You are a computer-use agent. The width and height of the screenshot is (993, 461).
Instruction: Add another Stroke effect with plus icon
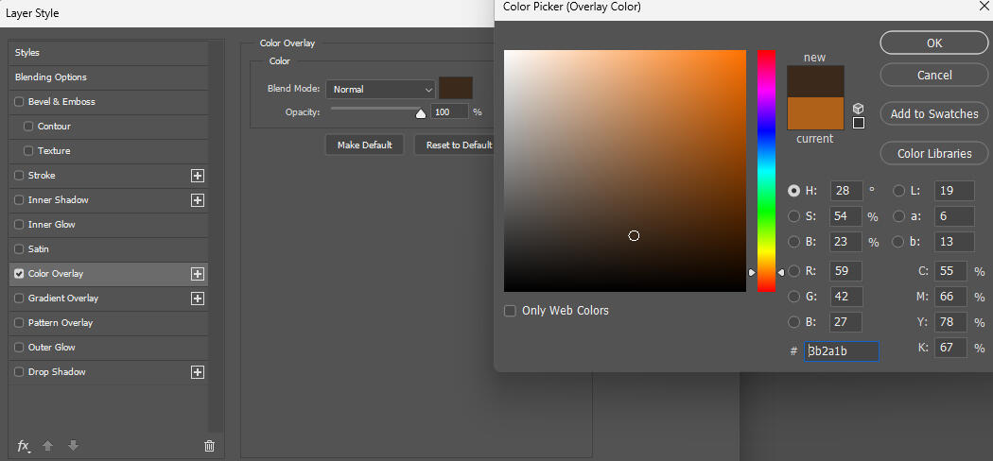coord(198,176)
